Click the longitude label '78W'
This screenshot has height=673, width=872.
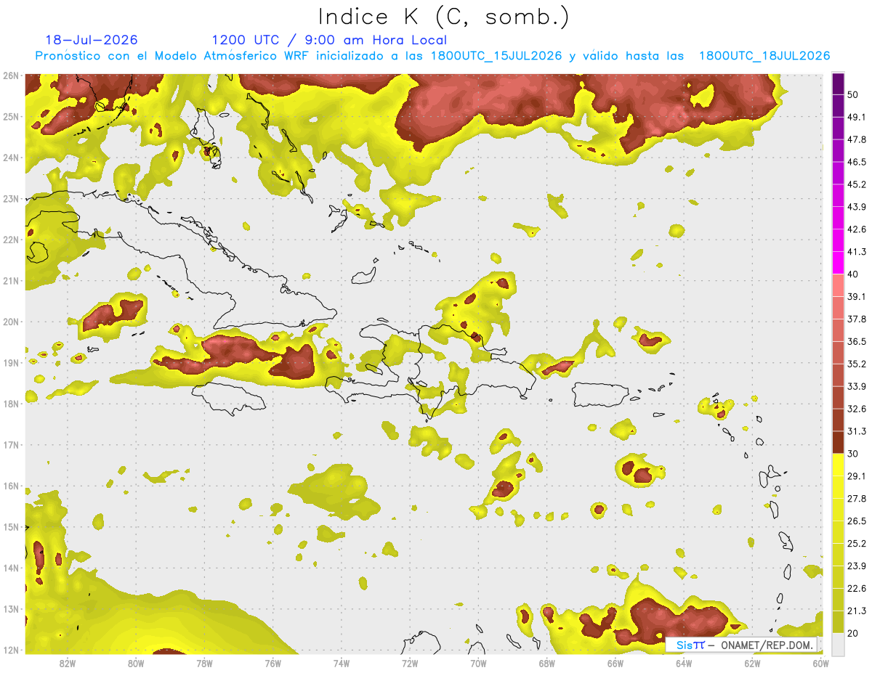click(204, 663)
